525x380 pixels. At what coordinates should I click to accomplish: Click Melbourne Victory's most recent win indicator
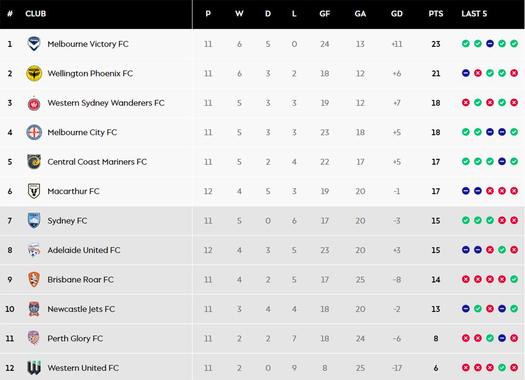(x=514, y=44)
